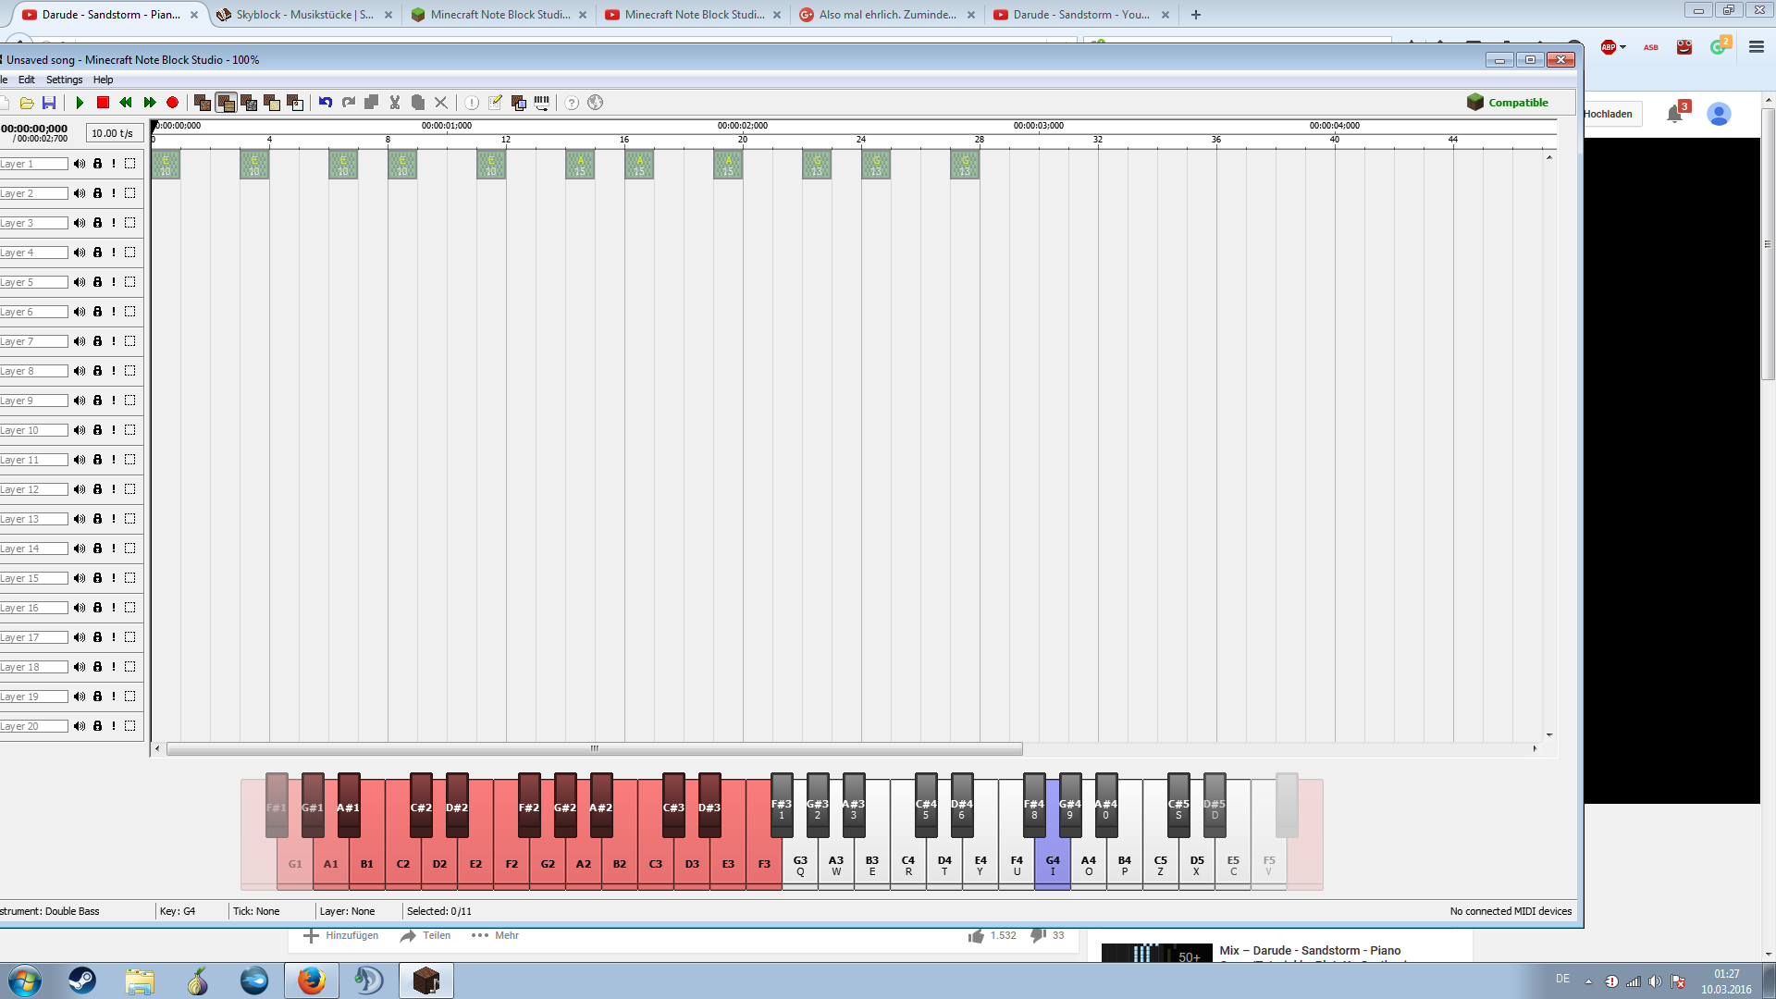Screen dimensions: 1776x999
Task: Toggle the Layer 7 volume speaker icon
Action: [80, 341]
